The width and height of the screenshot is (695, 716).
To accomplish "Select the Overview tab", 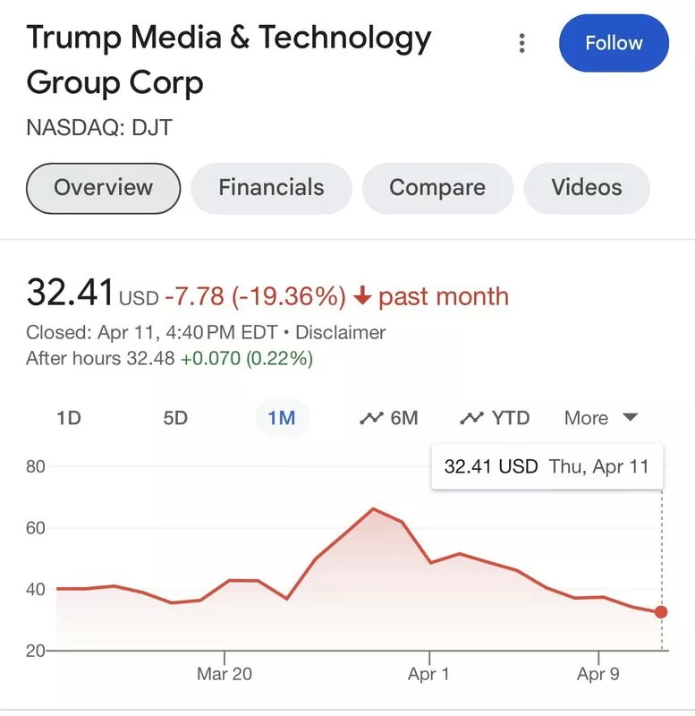I will click(x=103, y=188).
